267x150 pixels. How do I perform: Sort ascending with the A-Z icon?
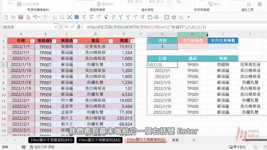click(x=55, y=17)
